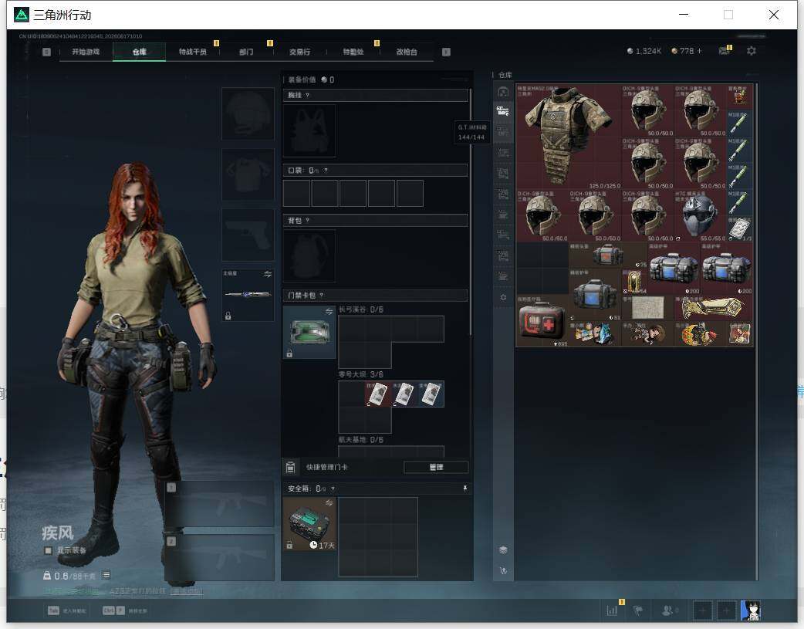Select the empty pistol equipment slot
This screenshot has height=629, width=804.
[x=248, y=235]
